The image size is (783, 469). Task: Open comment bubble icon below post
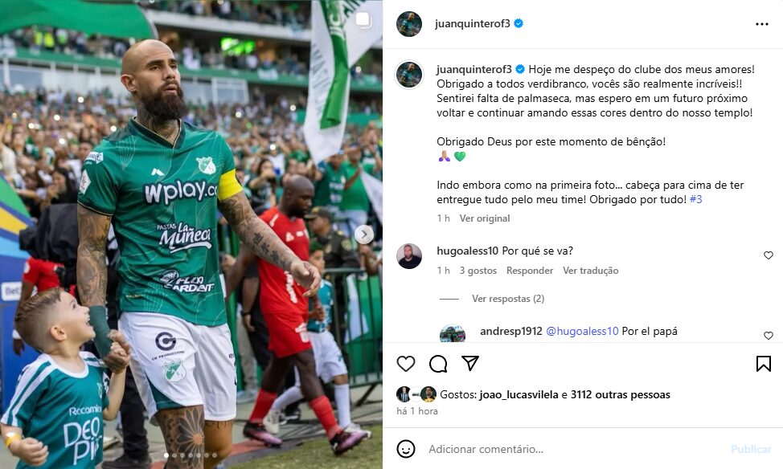coord(438,365)
